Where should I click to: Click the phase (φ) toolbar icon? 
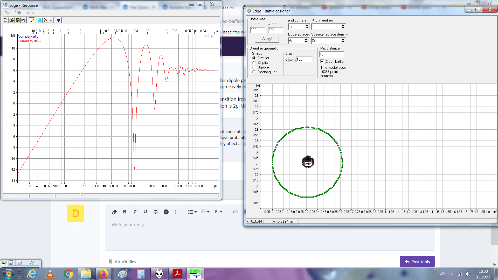[x=59, y=20]
